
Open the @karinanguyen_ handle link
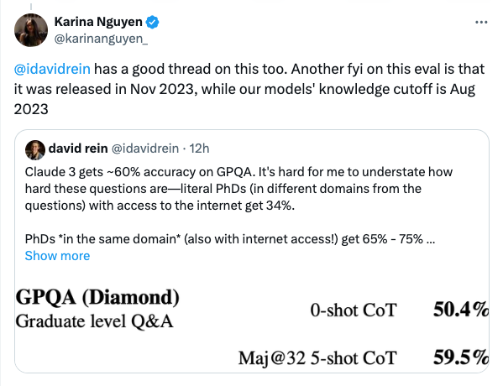(x=101, y=39)
